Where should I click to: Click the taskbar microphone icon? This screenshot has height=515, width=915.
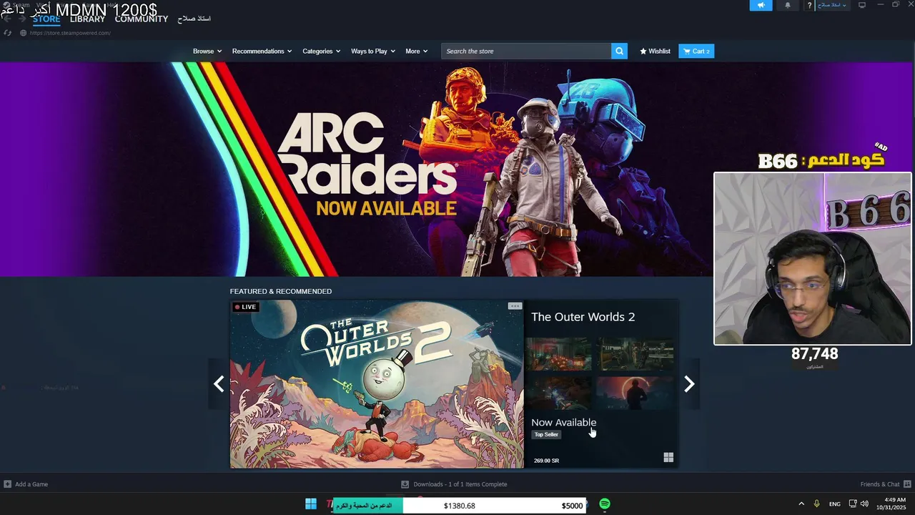point(816,504)
